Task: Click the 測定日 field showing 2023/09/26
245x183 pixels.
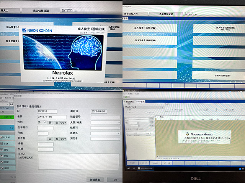Action: pos(99,111)
